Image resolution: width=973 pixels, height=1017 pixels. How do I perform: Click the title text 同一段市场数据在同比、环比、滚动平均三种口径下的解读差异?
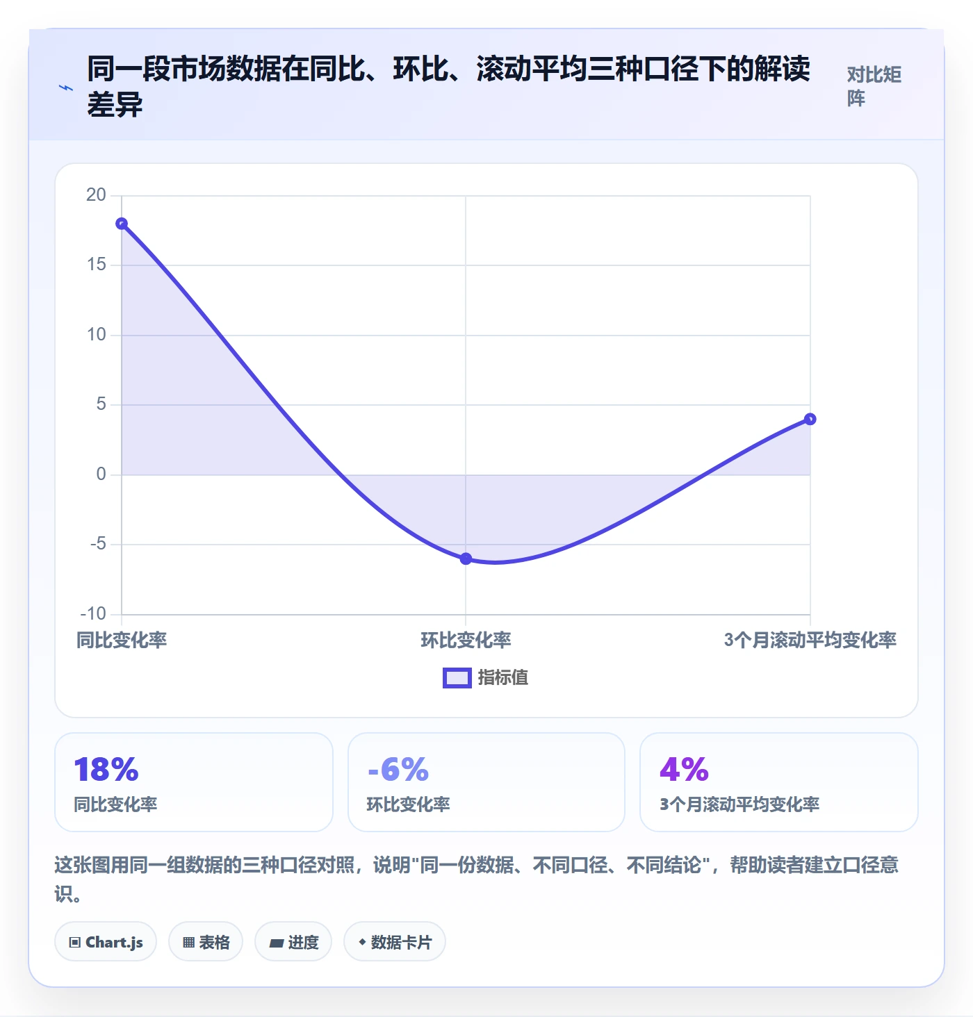(448, 86)
